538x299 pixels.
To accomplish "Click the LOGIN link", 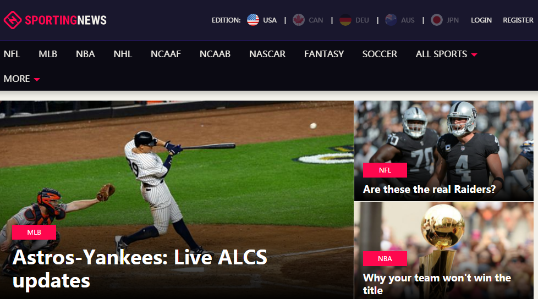I will pyautogui.click(x=481, y=20).
